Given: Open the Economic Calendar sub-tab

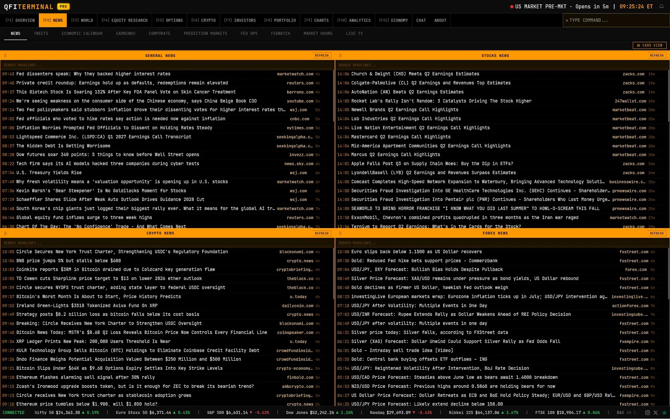Looking at the screenshot, I should click(x=82, y=33).
